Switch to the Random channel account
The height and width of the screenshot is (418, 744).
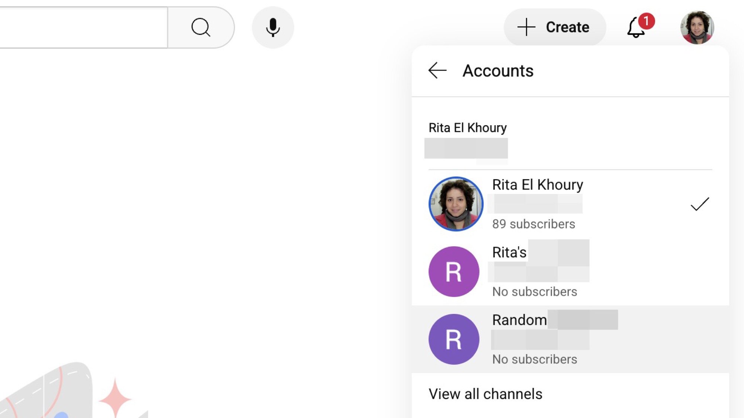519,320
